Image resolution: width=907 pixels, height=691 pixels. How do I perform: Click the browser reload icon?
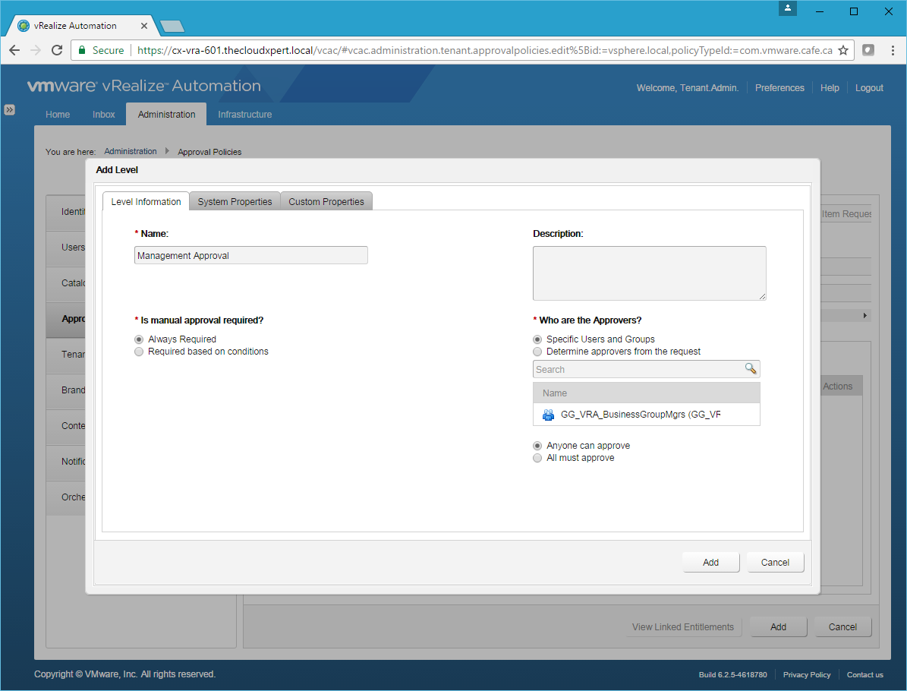tap(56, 50)
